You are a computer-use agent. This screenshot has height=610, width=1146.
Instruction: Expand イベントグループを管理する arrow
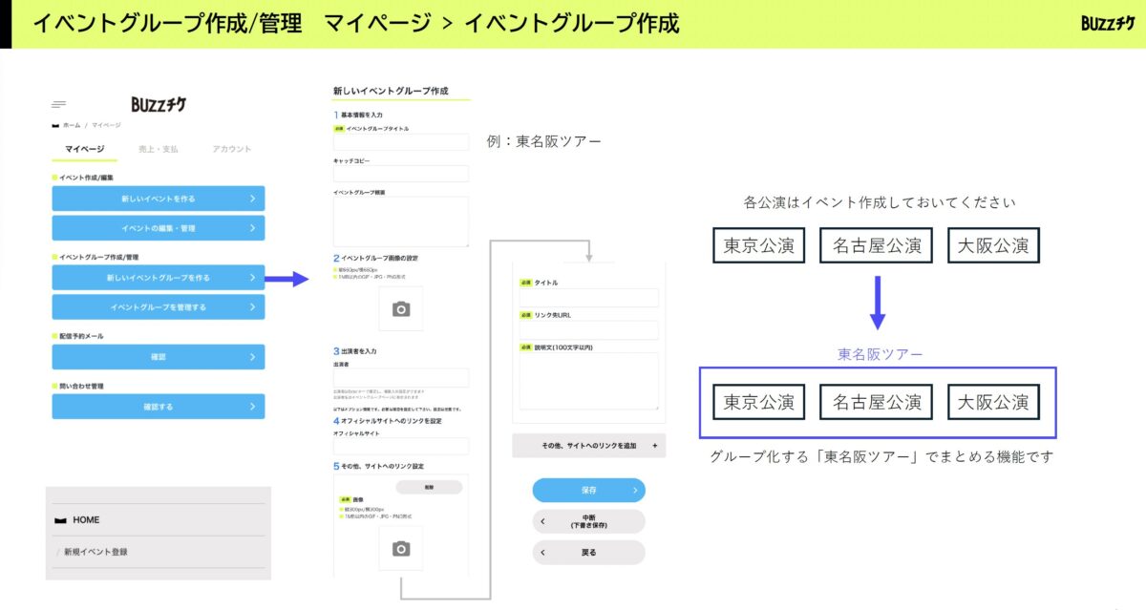pos(252,307)
